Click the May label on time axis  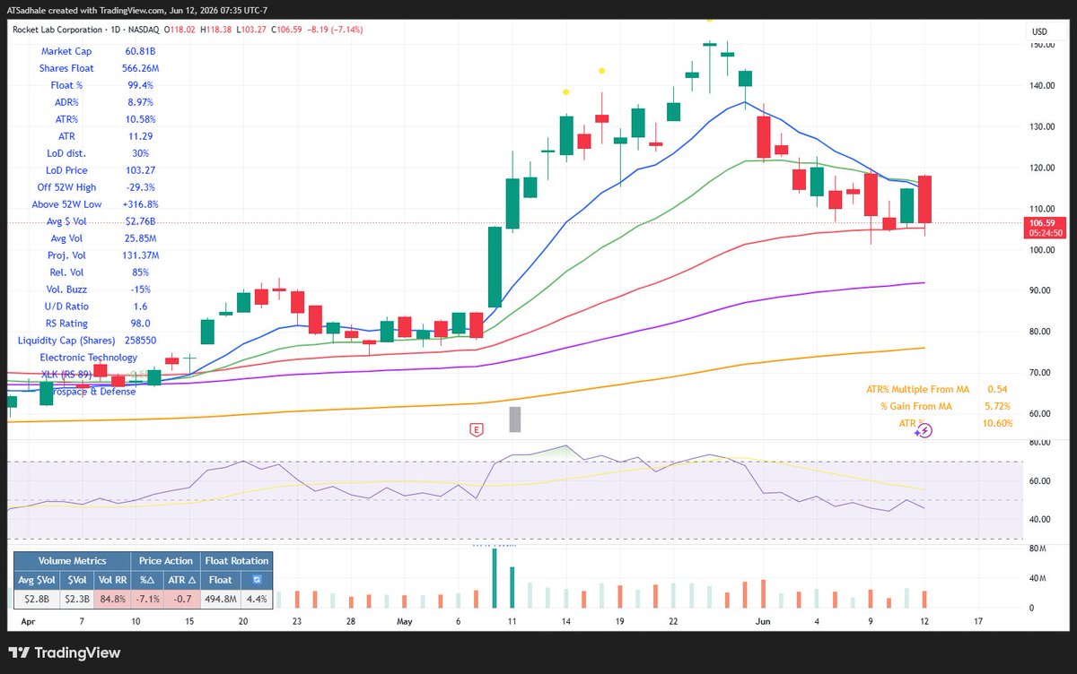click(x=403, y=620)
